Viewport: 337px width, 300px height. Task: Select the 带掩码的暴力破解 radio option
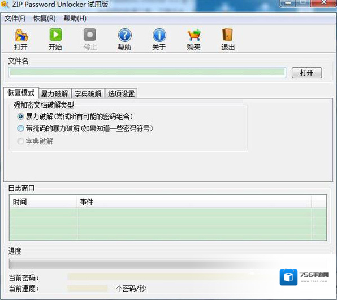tap(20, 128)
